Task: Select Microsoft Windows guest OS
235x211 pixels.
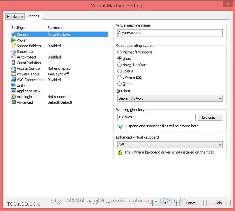Action: coord(119,52)
